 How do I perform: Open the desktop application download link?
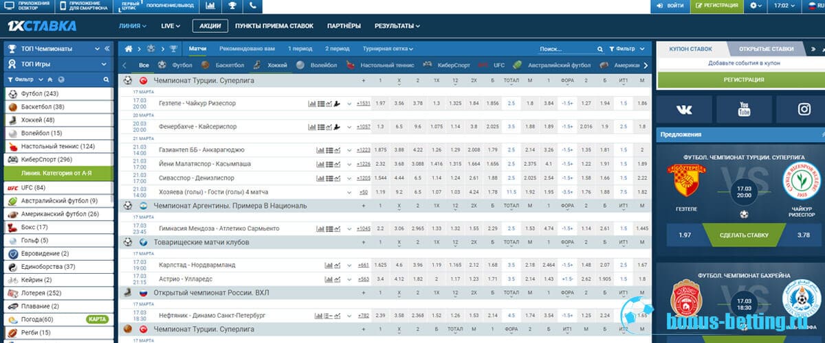(x=27, y=5)
